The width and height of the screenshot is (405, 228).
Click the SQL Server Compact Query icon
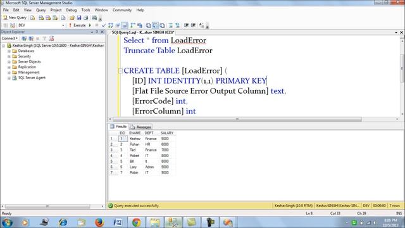click(x=63, y=18)
